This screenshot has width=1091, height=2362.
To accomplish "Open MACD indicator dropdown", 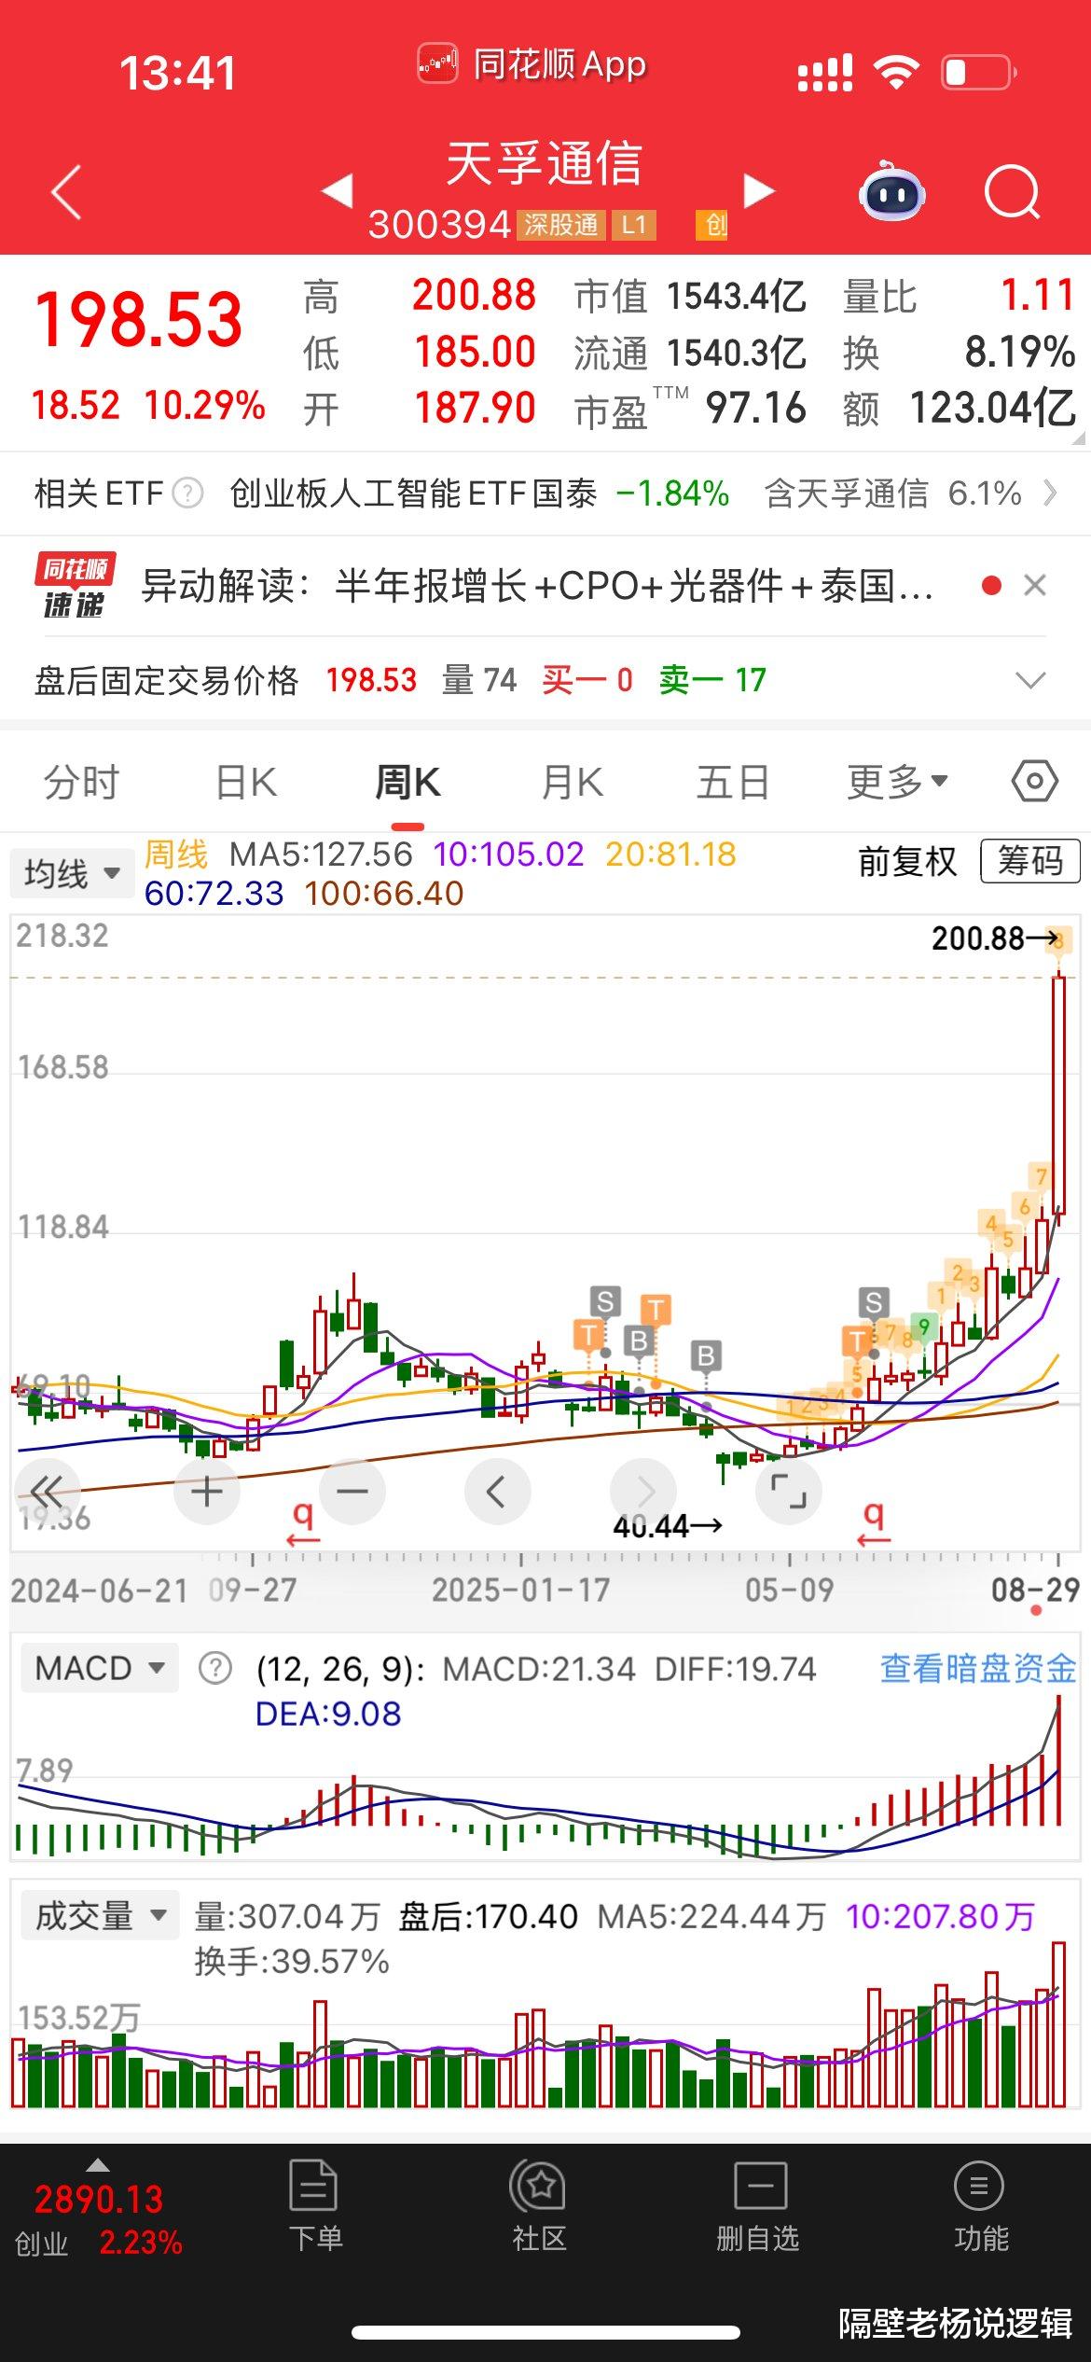I will [x=99, y=1667].
